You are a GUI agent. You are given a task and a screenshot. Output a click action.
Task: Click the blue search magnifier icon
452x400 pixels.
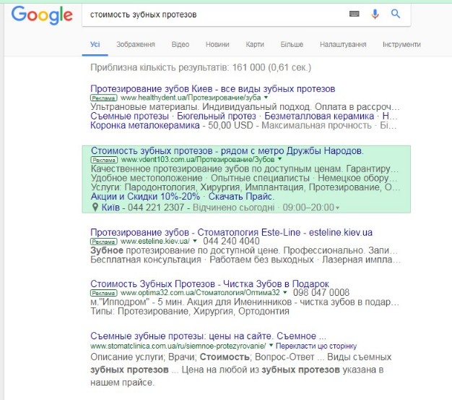click(x=396, y=14)
